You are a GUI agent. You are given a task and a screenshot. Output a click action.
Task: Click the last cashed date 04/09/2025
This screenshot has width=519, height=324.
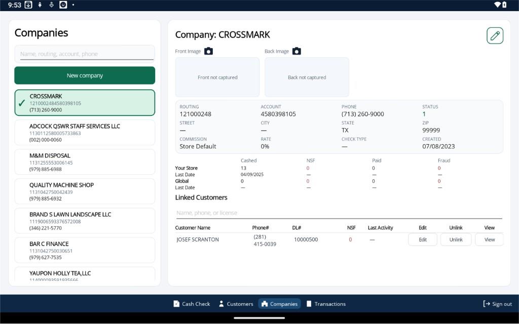click(x=252, y=175)
